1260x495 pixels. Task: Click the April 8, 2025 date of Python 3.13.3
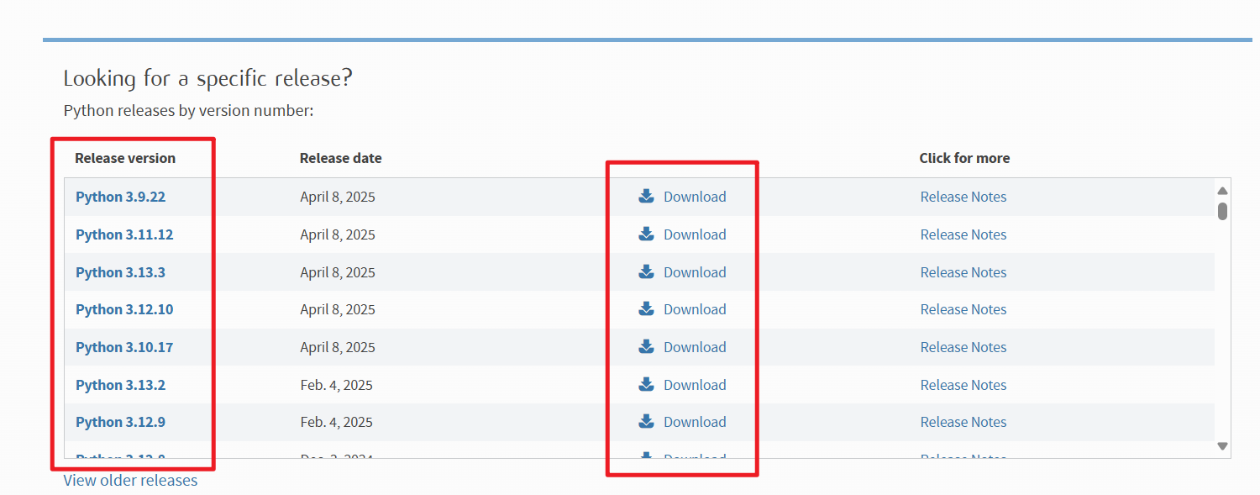coord(338,272)
